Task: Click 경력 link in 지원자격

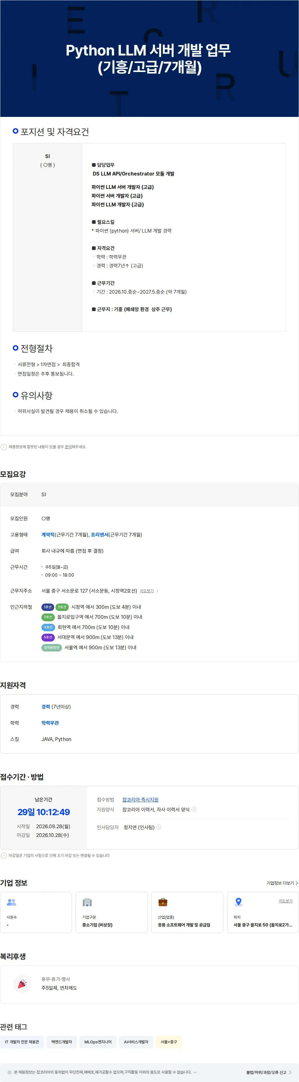Action: coord(46,707)
